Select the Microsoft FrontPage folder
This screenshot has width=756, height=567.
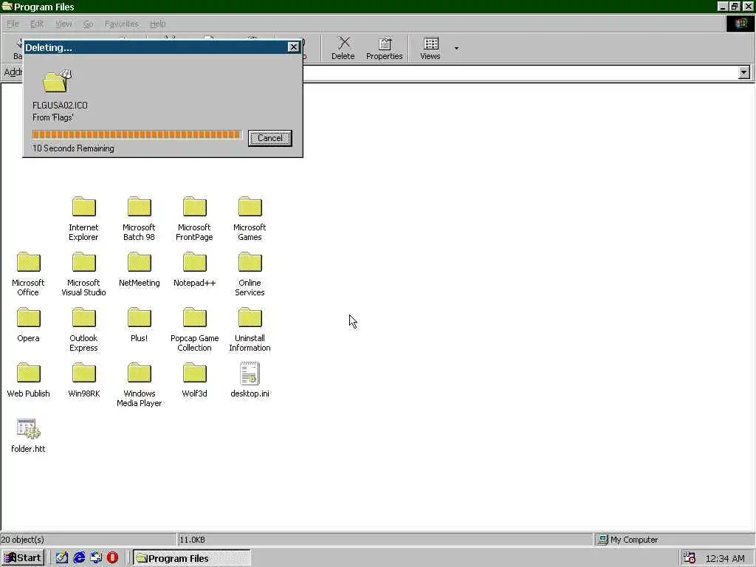click(x=194, y=219)
